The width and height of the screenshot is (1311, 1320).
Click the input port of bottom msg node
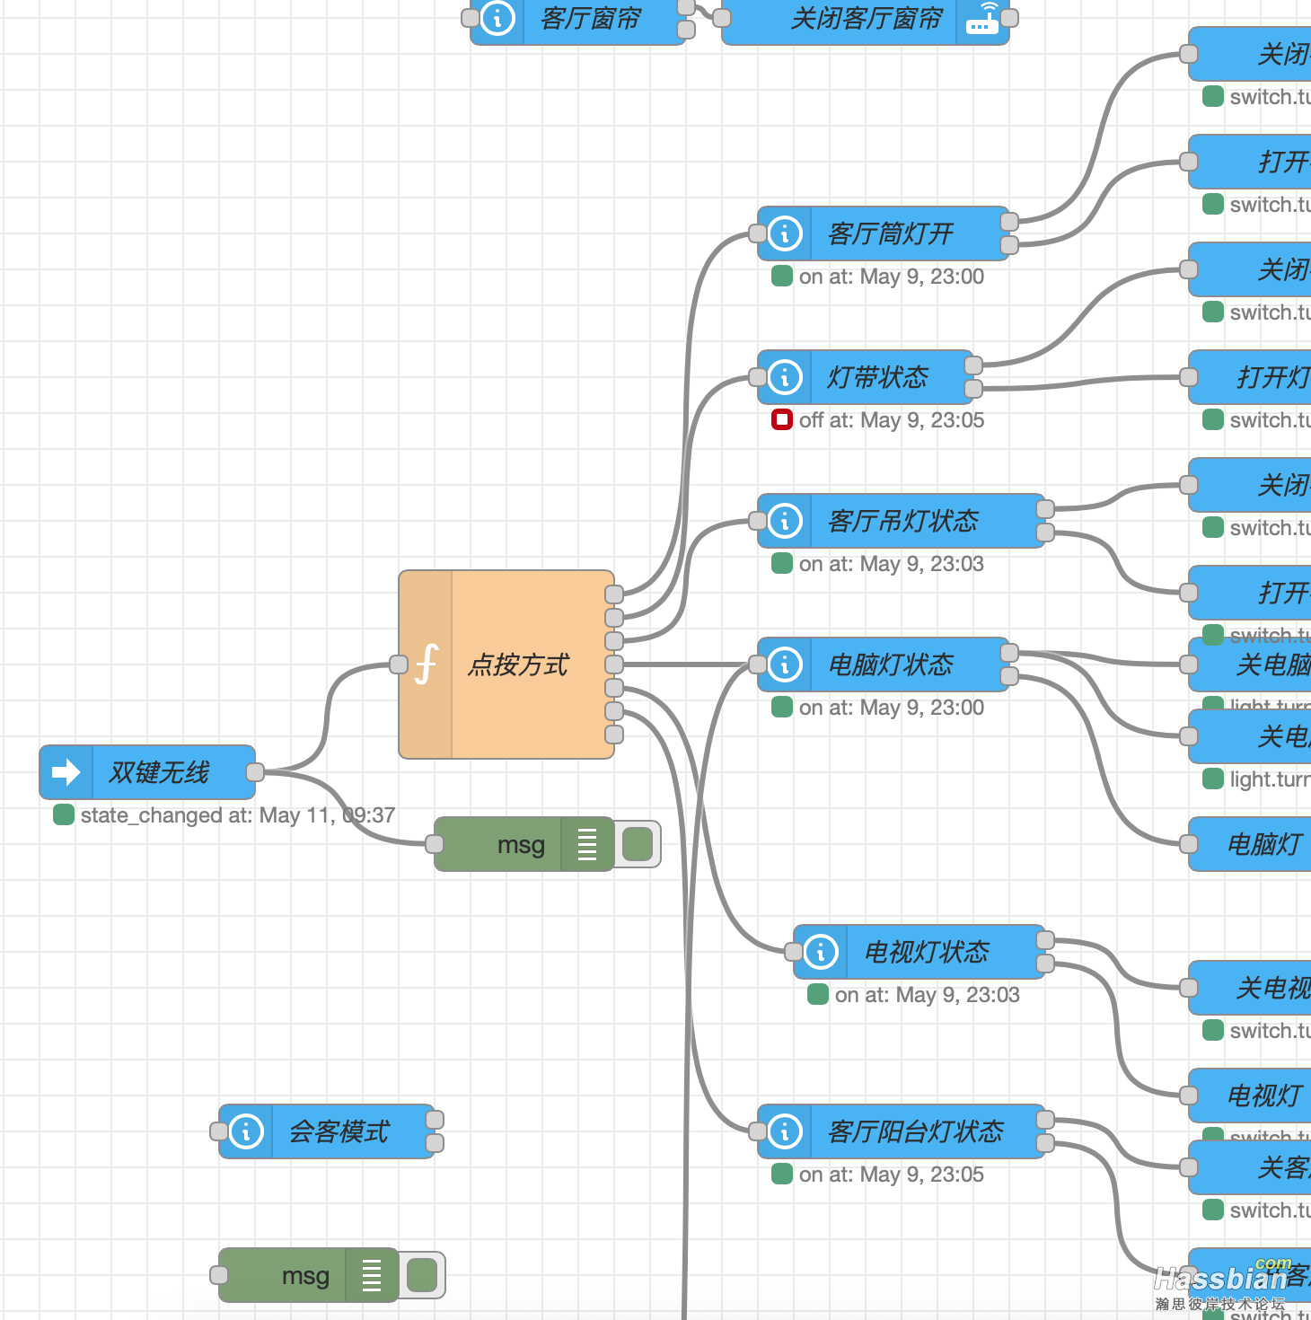(219, 1275)
